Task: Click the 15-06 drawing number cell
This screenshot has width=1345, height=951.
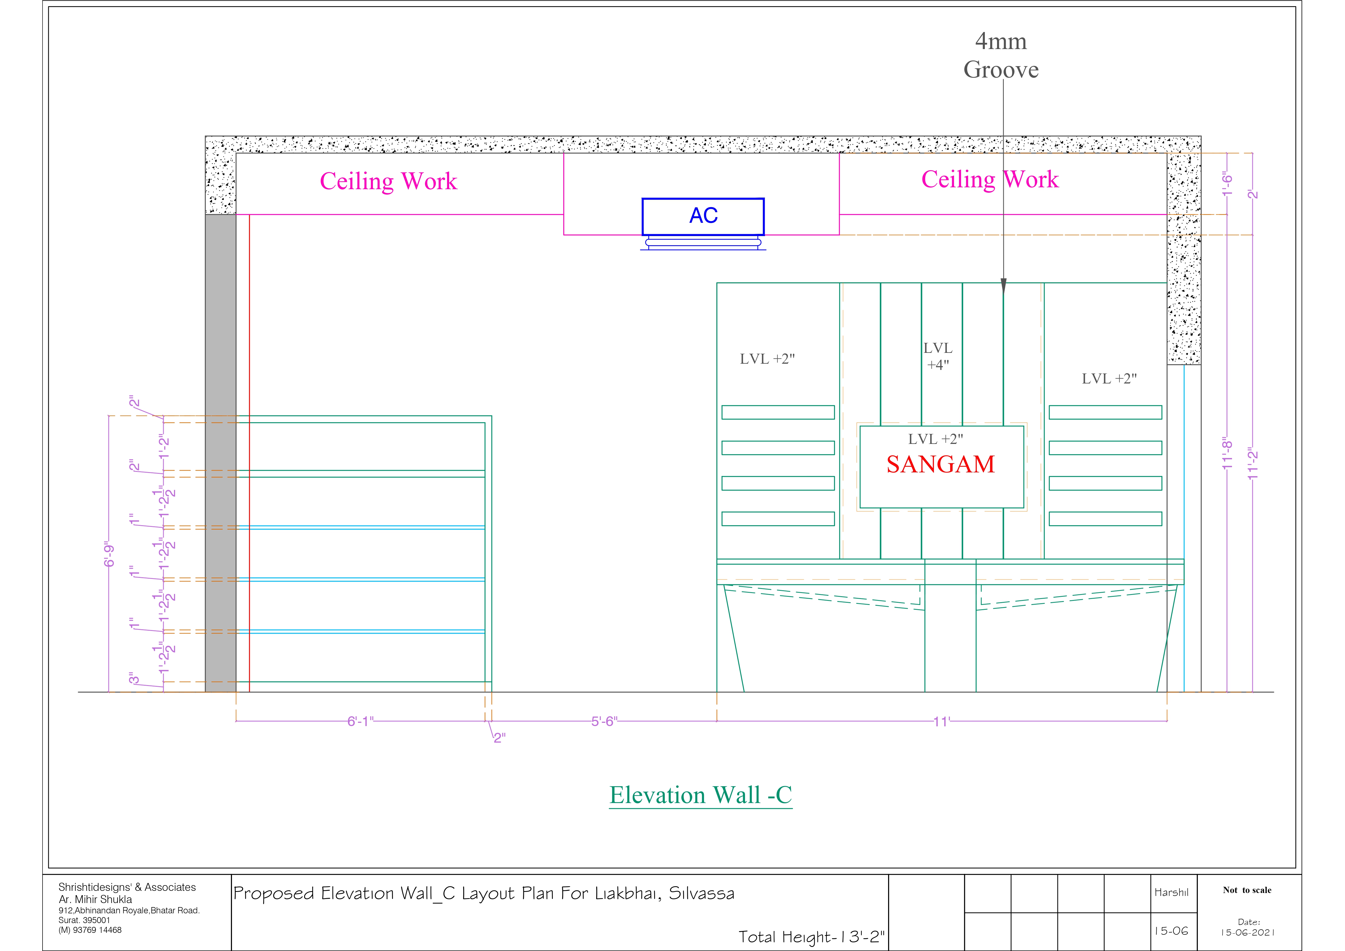Action: point(1171,931)
